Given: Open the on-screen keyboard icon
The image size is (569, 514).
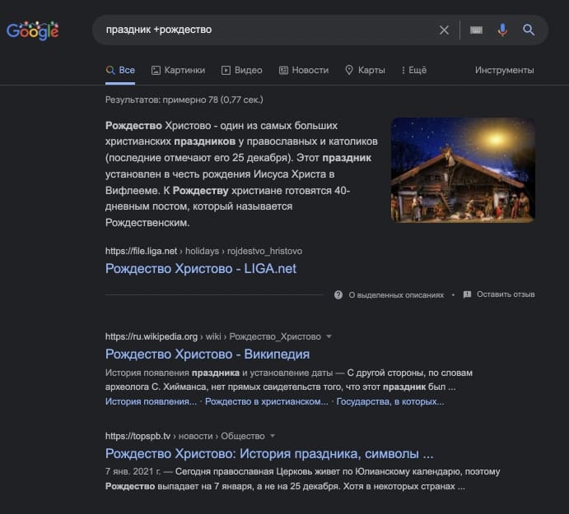Looking at the screenshot, I should (x=476, y=30).
